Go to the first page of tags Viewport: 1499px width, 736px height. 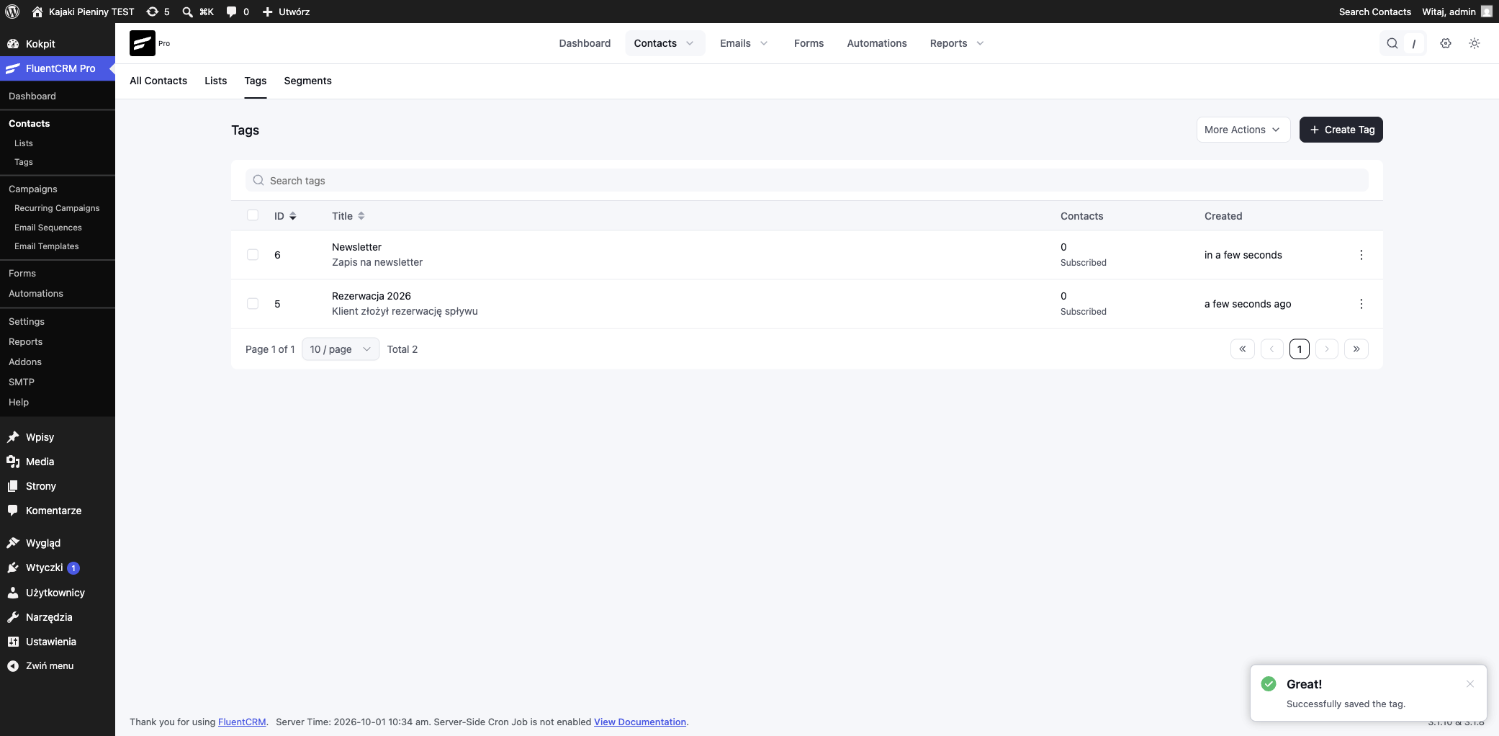[x=1242, y=349]
